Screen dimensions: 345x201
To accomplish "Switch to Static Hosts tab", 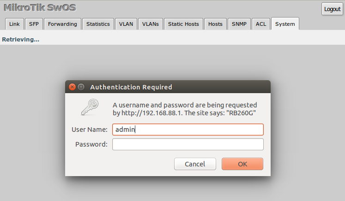I will [x=183, y=24].
